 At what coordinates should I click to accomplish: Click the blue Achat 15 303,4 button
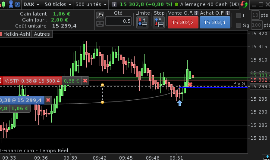pyautogui.click(x=215, y=22)
